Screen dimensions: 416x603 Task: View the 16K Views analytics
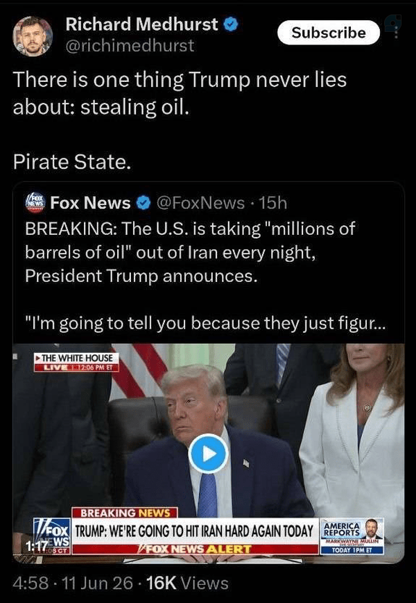[x=187, y=584]
